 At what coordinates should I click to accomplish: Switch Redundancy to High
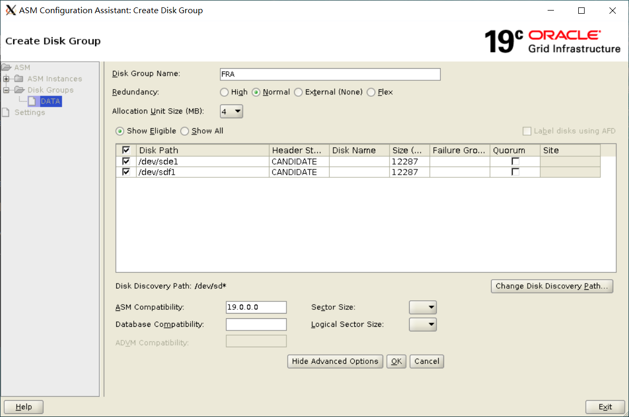[224, 92]
